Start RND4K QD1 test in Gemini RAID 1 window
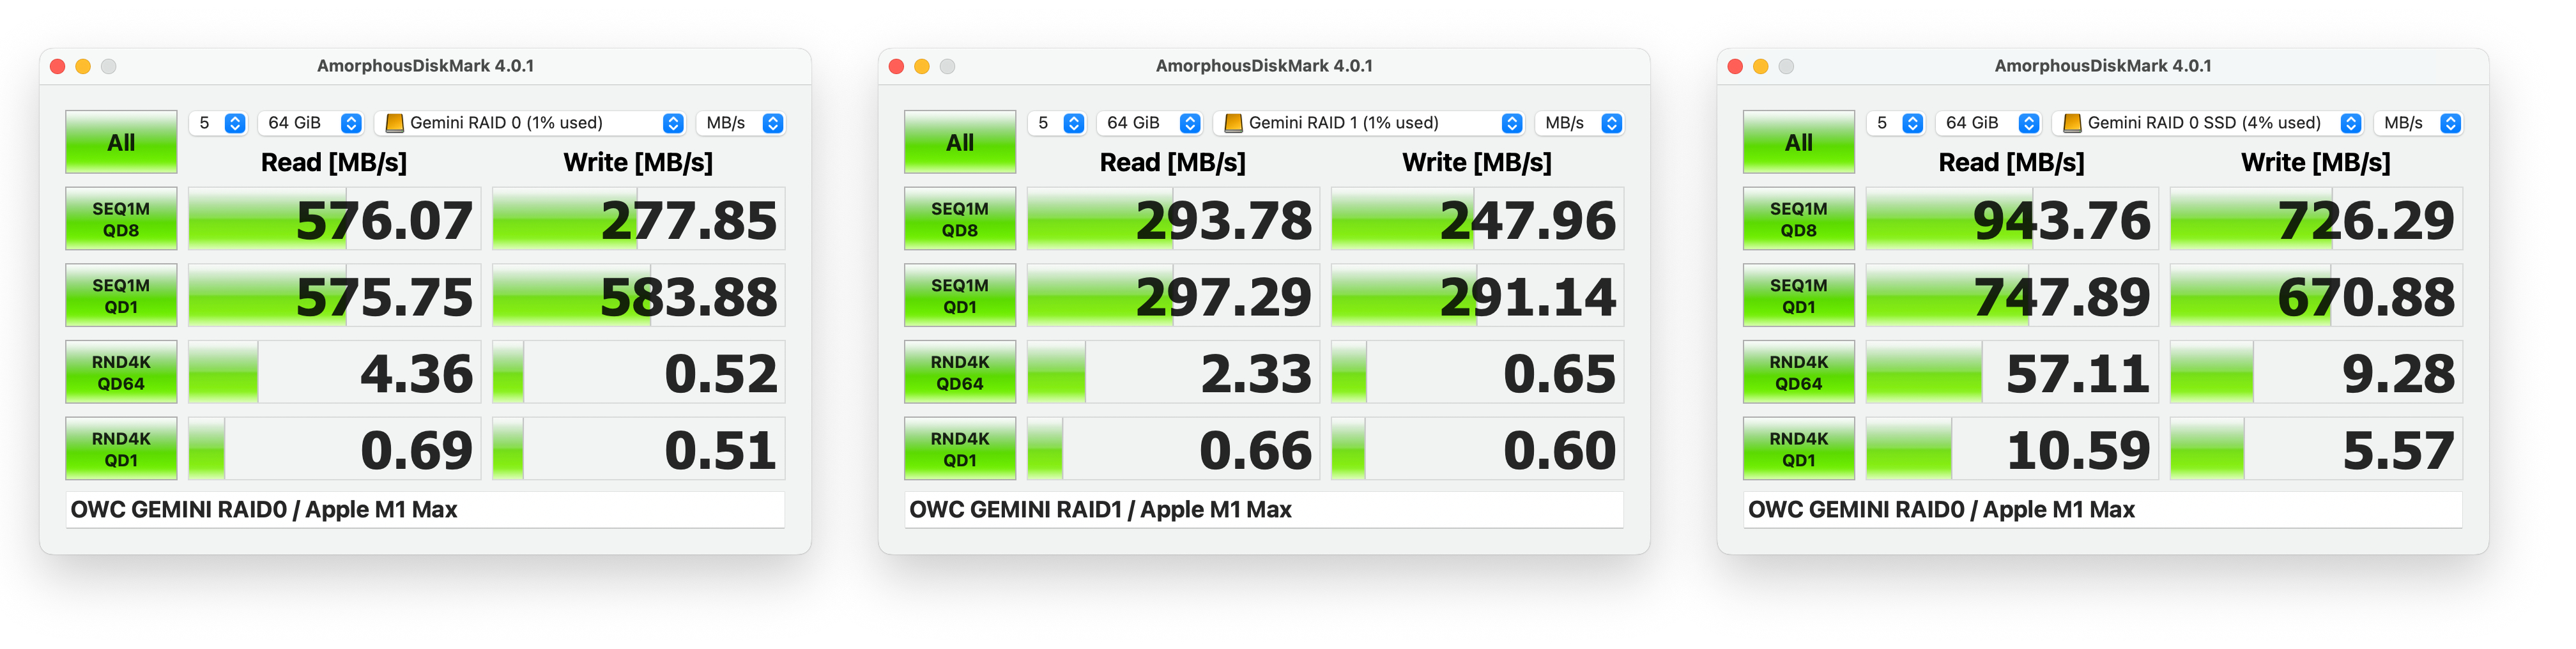This screenshot has width=2576, height=649. coord(959,449)
